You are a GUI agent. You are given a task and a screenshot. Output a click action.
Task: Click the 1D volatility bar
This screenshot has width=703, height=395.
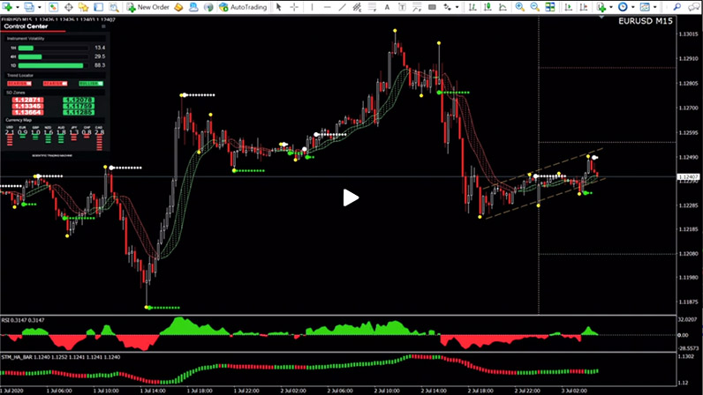pyautogui.click(x=50, y=65)
